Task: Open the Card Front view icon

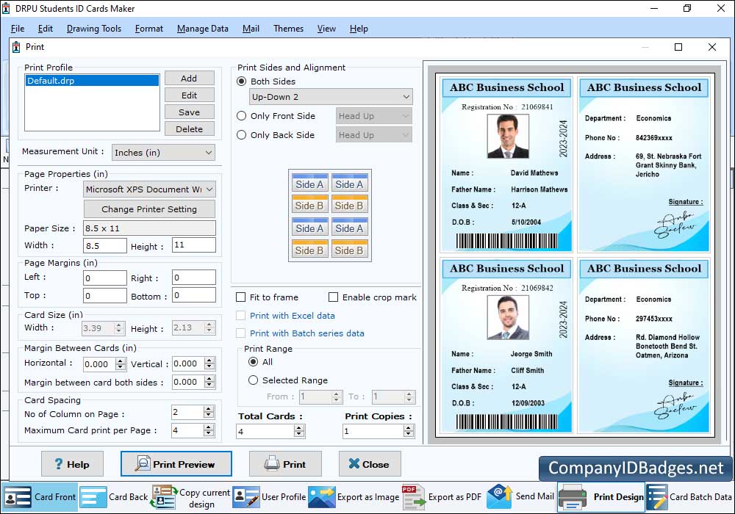Action: [18, 497]
